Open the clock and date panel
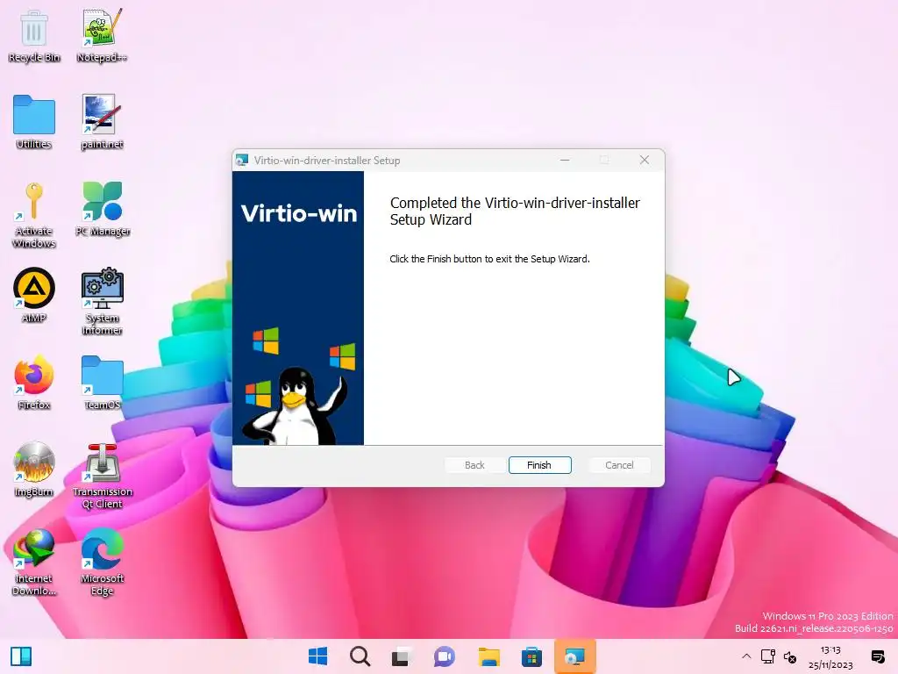 click(830, 657)
